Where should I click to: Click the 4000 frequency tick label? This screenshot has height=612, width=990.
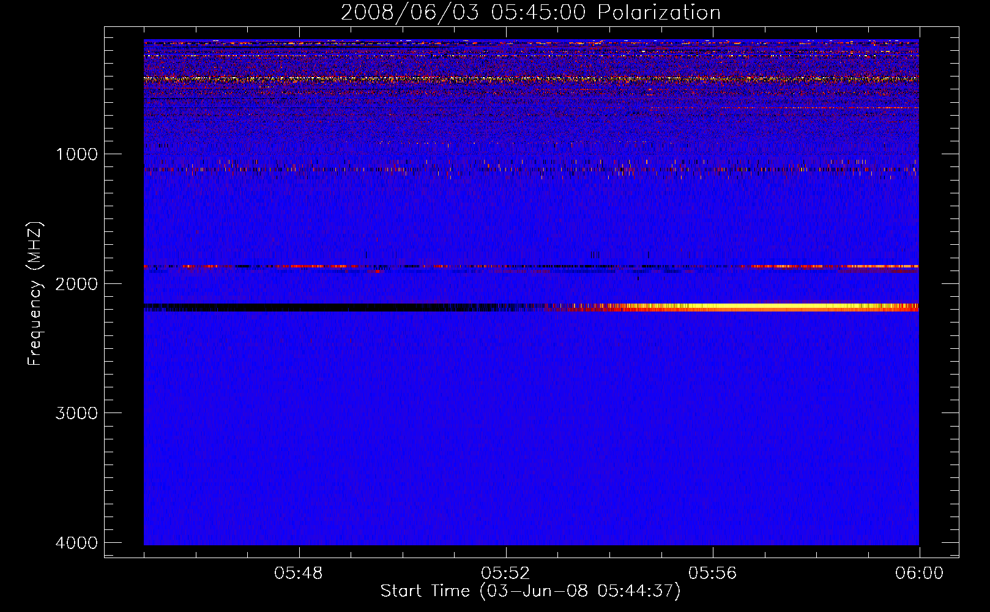tap(76, 543)
